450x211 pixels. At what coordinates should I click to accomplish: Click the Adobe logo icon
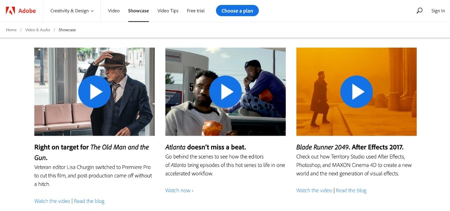coord(10,11)
